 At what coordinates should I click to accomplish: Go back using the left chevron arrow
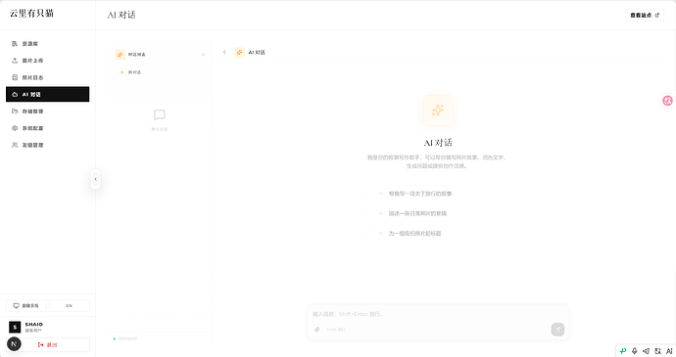coord(224,53)
